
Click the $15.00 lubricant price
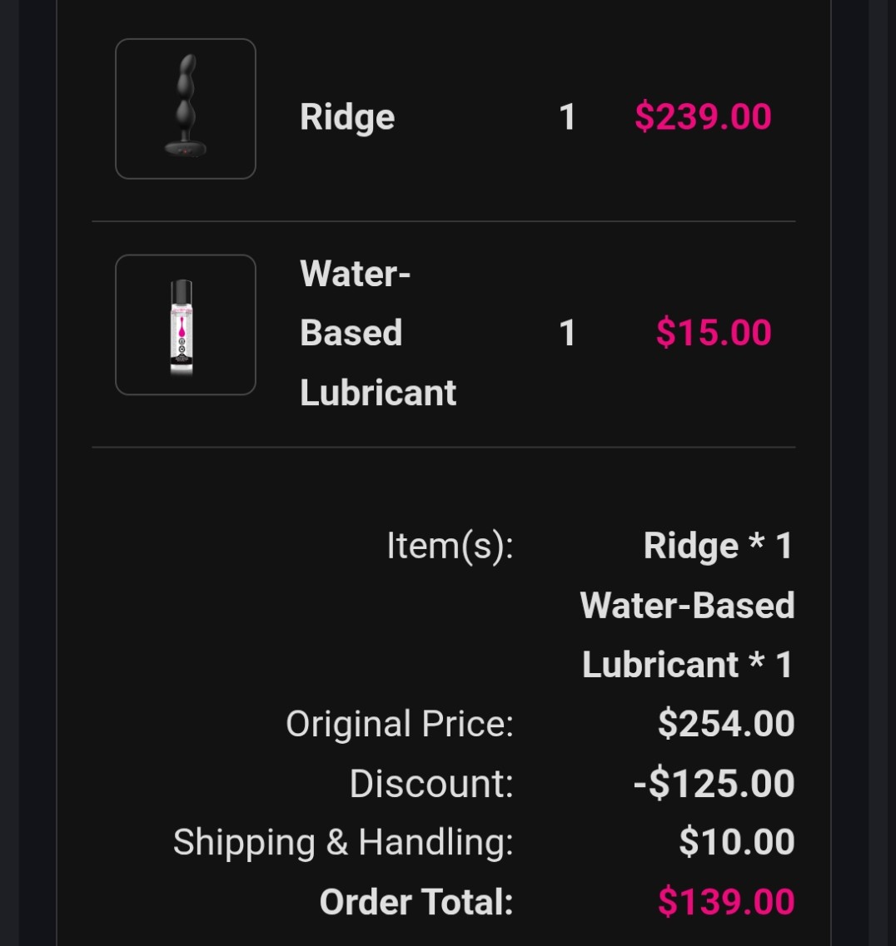point(713,333)
